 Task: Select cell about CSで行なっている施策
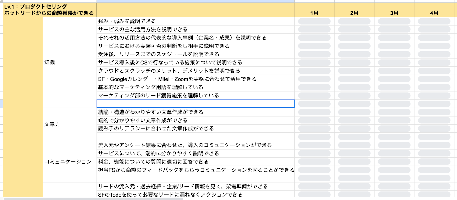tap(196, 63)
